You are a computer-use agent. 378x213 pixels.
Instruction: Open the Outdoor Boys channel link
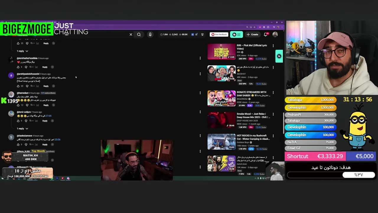click(x=243, y=143)
